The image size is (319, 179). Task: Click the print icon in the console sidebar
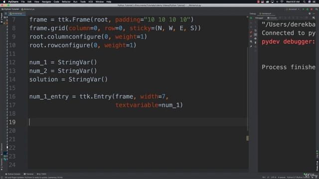coord(256,39)
